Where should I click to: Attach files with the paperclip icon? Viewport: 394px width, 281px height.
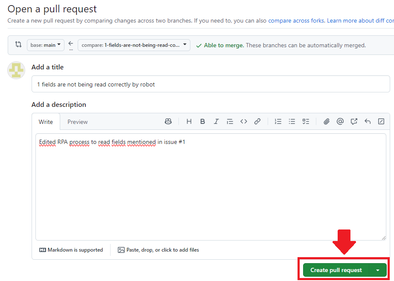[x=327, y=121]
